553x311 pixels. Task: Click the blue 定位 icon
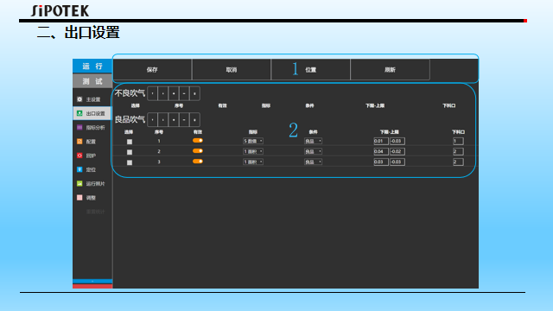79,169
